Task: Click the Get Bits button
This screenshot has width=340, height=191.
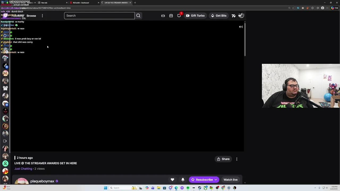Action: coord(219,16)
